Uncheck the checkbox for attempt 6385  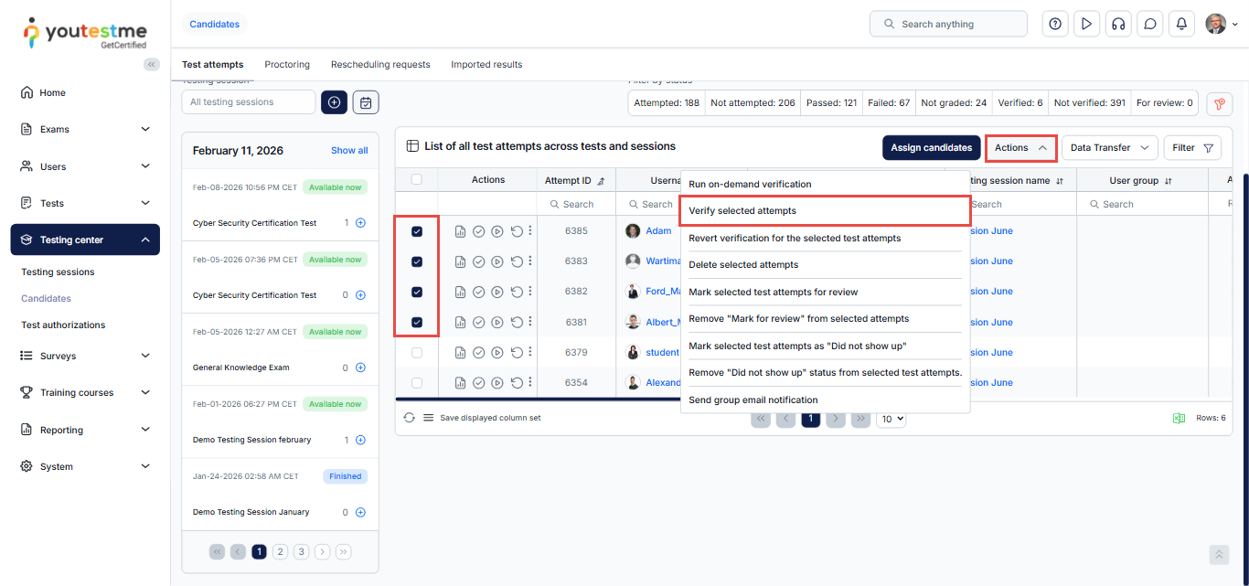tap(417, 231)
